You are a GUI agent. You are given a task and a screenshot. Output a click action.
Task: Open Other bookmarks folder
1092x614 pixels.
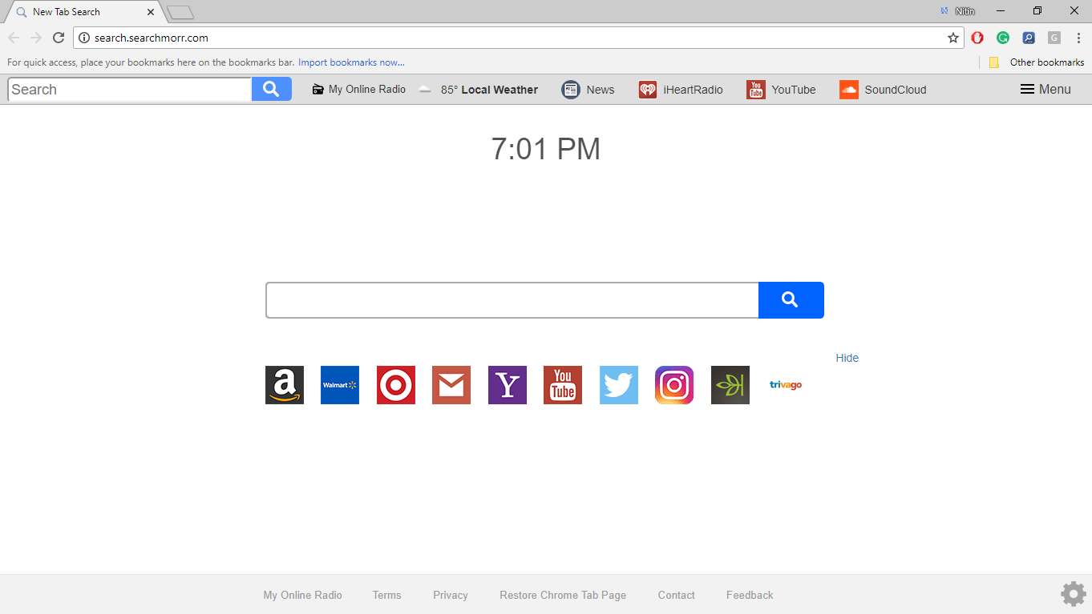[1037, 62]
